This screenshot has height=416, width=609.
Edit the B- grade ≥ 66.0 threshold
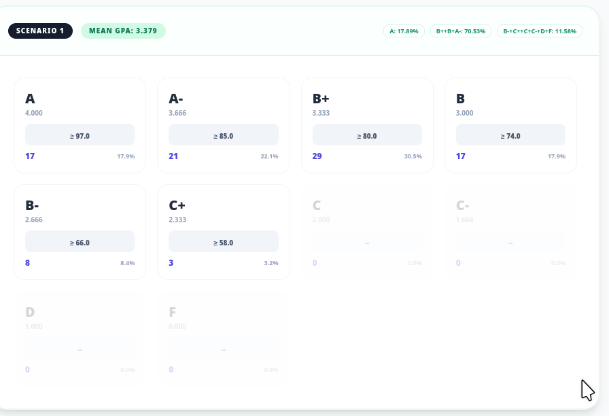coord(80,242)
